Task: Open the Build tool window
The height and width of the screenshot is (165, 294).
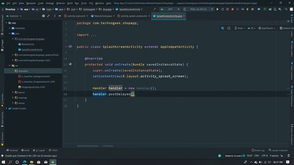Action: pos(25,150)
